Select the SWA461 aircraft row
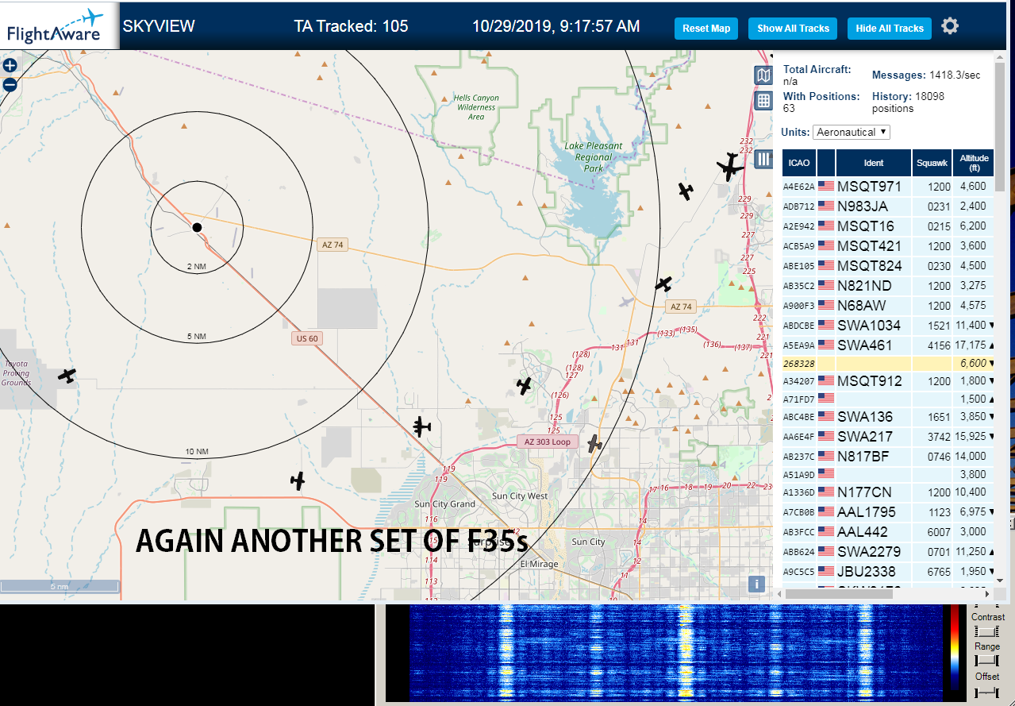Viewport: 1015px width, 706px height. coord(887,345)
